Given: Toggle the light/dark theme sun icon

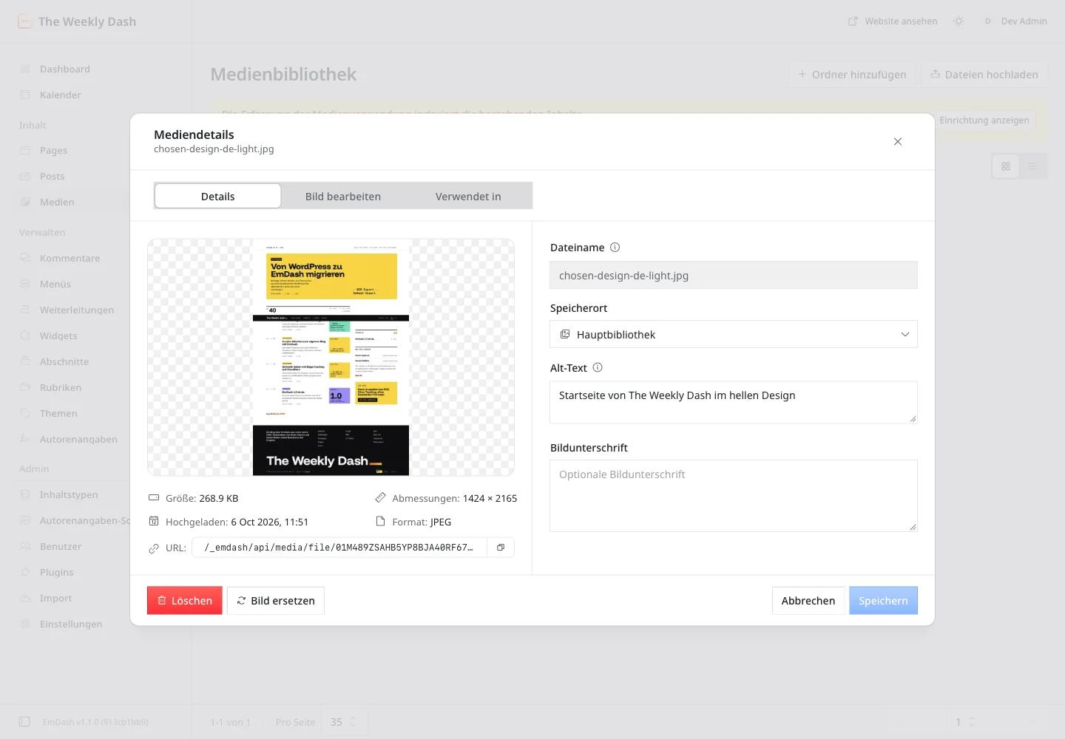Looking at the screenshot, I should click(x=958, y=21).
